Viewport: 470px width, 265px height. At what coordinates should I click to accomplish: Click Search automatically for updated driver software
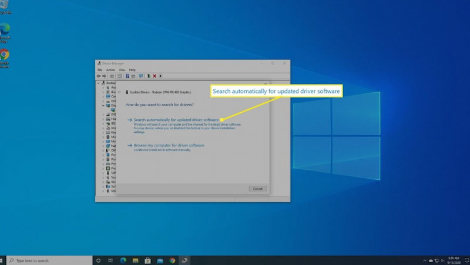(x=176, y=119)
